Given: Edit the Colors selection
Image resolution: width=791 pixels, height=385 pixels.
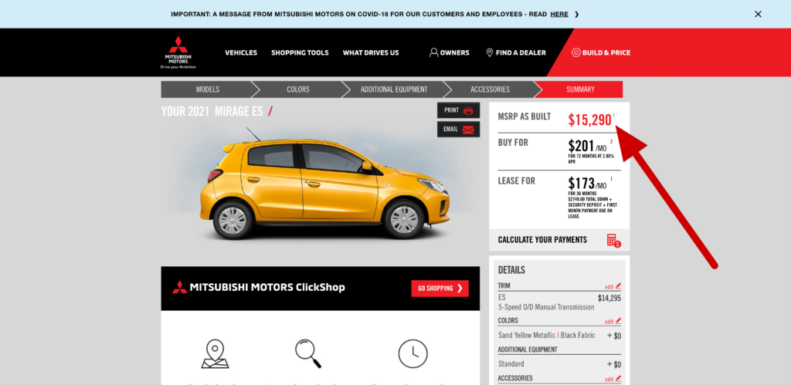Looking at the screenshot, I should coord(613,321).
